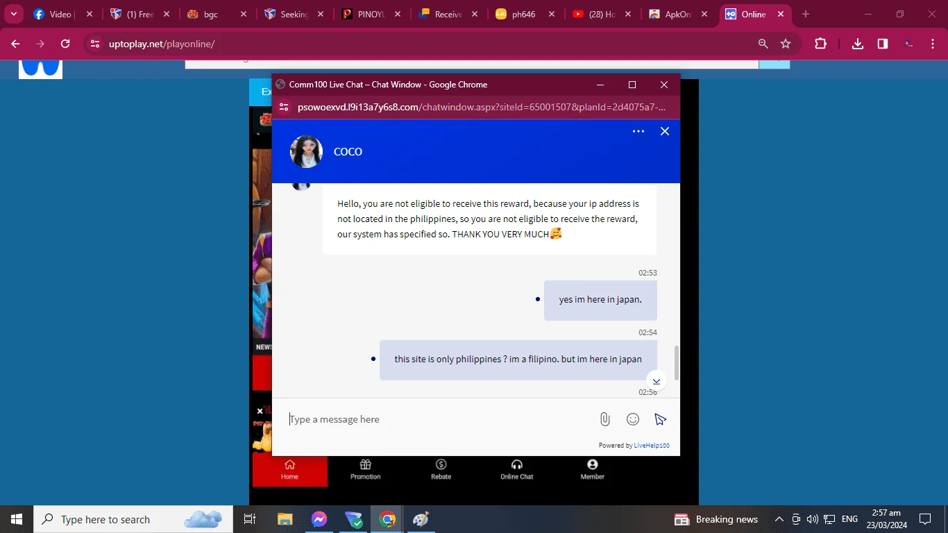
Task: Switch to the Facebook Video tab
Action: coord(62,14)
